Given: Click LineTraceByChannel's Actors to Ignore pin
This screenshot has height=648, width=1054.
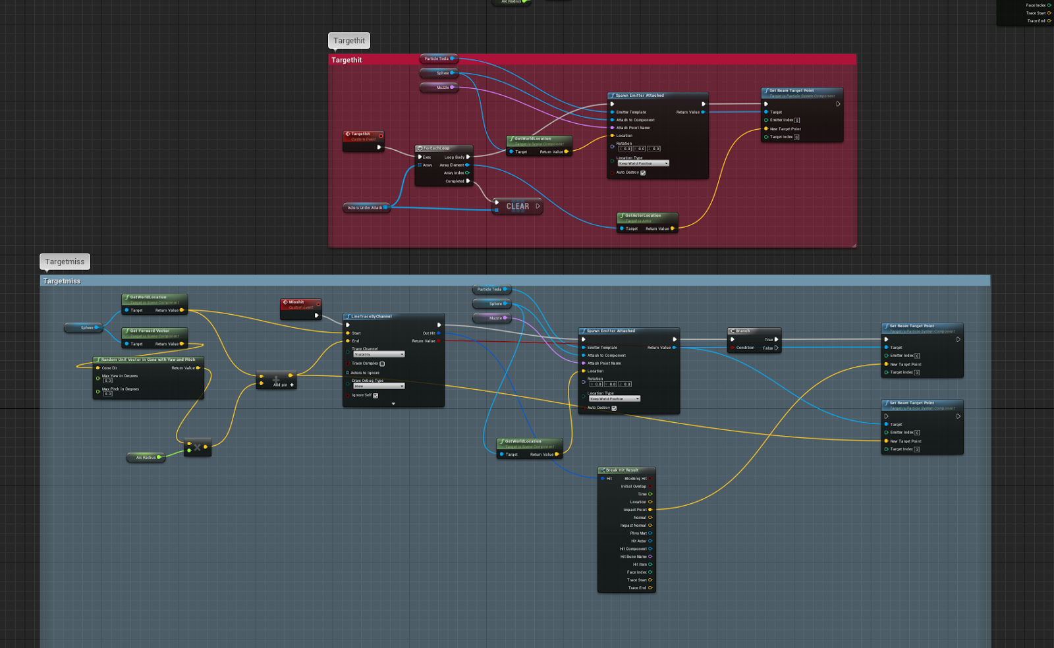Looking at the screenshot, I should point(348,373).
